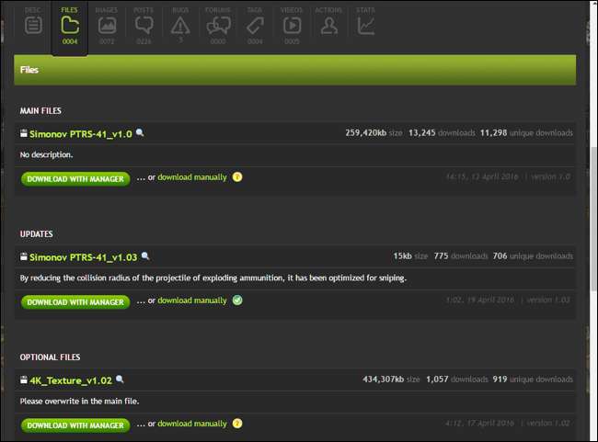Preview contents of 4K_Texture_v1.02 via magnifier

(x=120, y=380)
